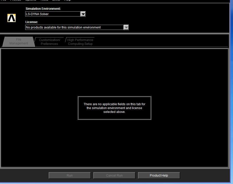Image resolution: width=233 pixels, height=184 pixels.
Task: Click the 'no applicable fields' message box
Action: point(114,108)
